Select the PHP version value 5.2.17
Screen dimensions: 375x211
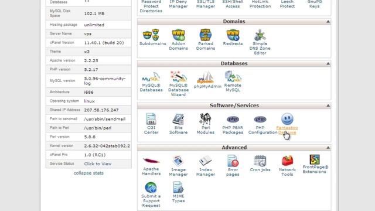pos(91,70)
